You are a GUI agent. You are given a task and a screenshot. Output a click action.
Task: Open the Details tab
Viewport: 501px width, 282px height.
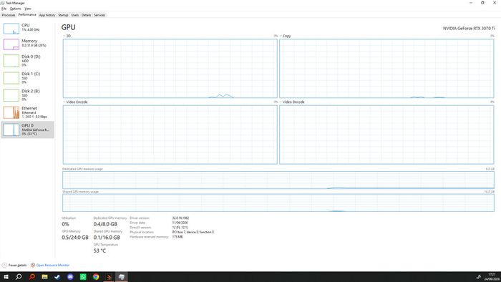click(x=86, y=15)
